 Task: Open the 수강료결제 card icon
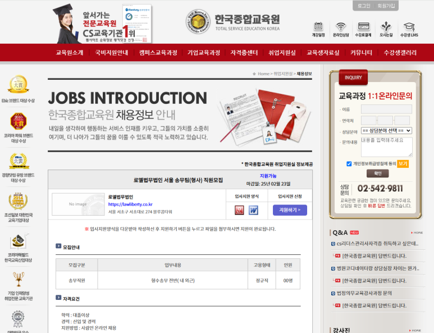[x=363, y=29]
